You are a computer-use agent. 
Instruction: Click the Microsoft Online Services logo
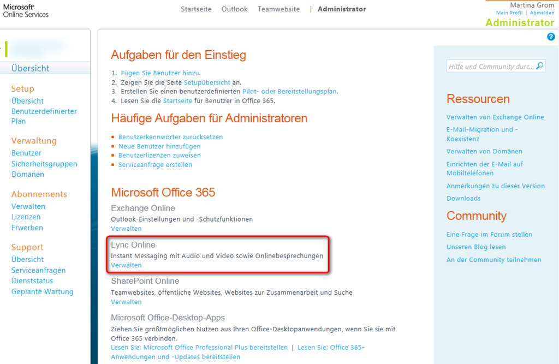coord(26,10)
